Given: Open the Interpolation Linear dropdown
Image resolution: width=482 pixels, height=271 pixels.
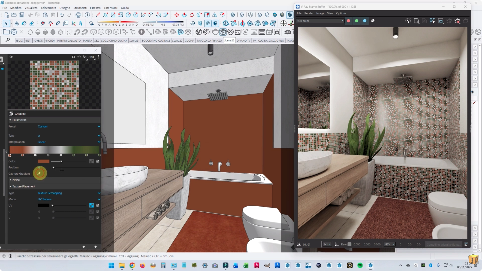Looking at the screenshot, I should tap(69, 142).
